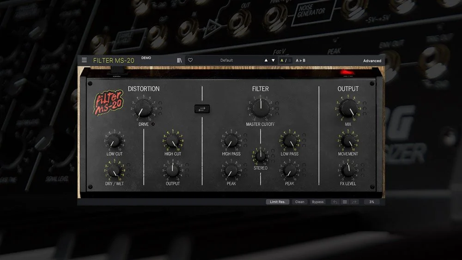Switch to preset slot B
The image size is (462, 260).
pyautogui.click(x=290, y=60)
